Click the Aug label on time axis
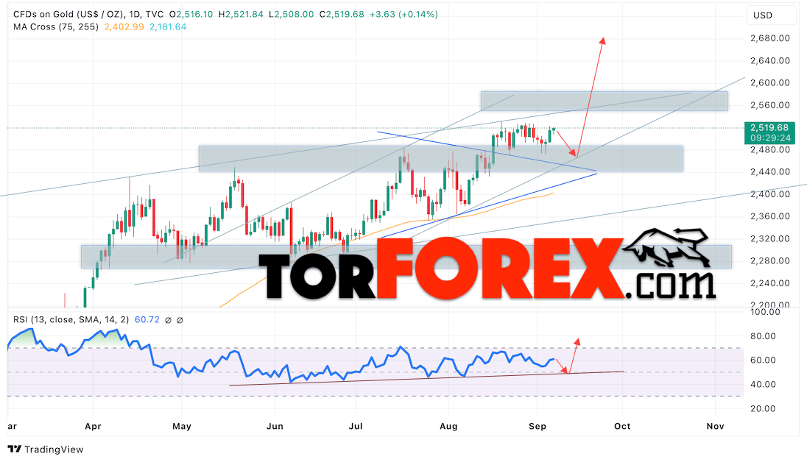The width and height of the screenshot is (807, 462). click(449, 427)
